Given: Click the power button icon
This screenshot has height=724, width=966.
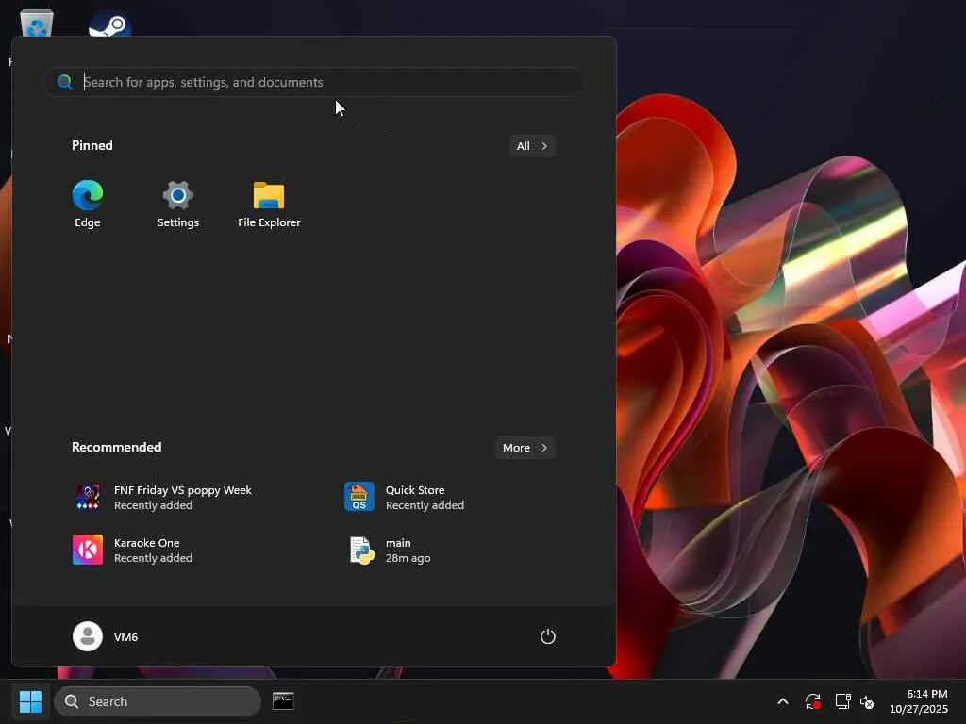Looking at the screenshot, I should pos(548,636).
